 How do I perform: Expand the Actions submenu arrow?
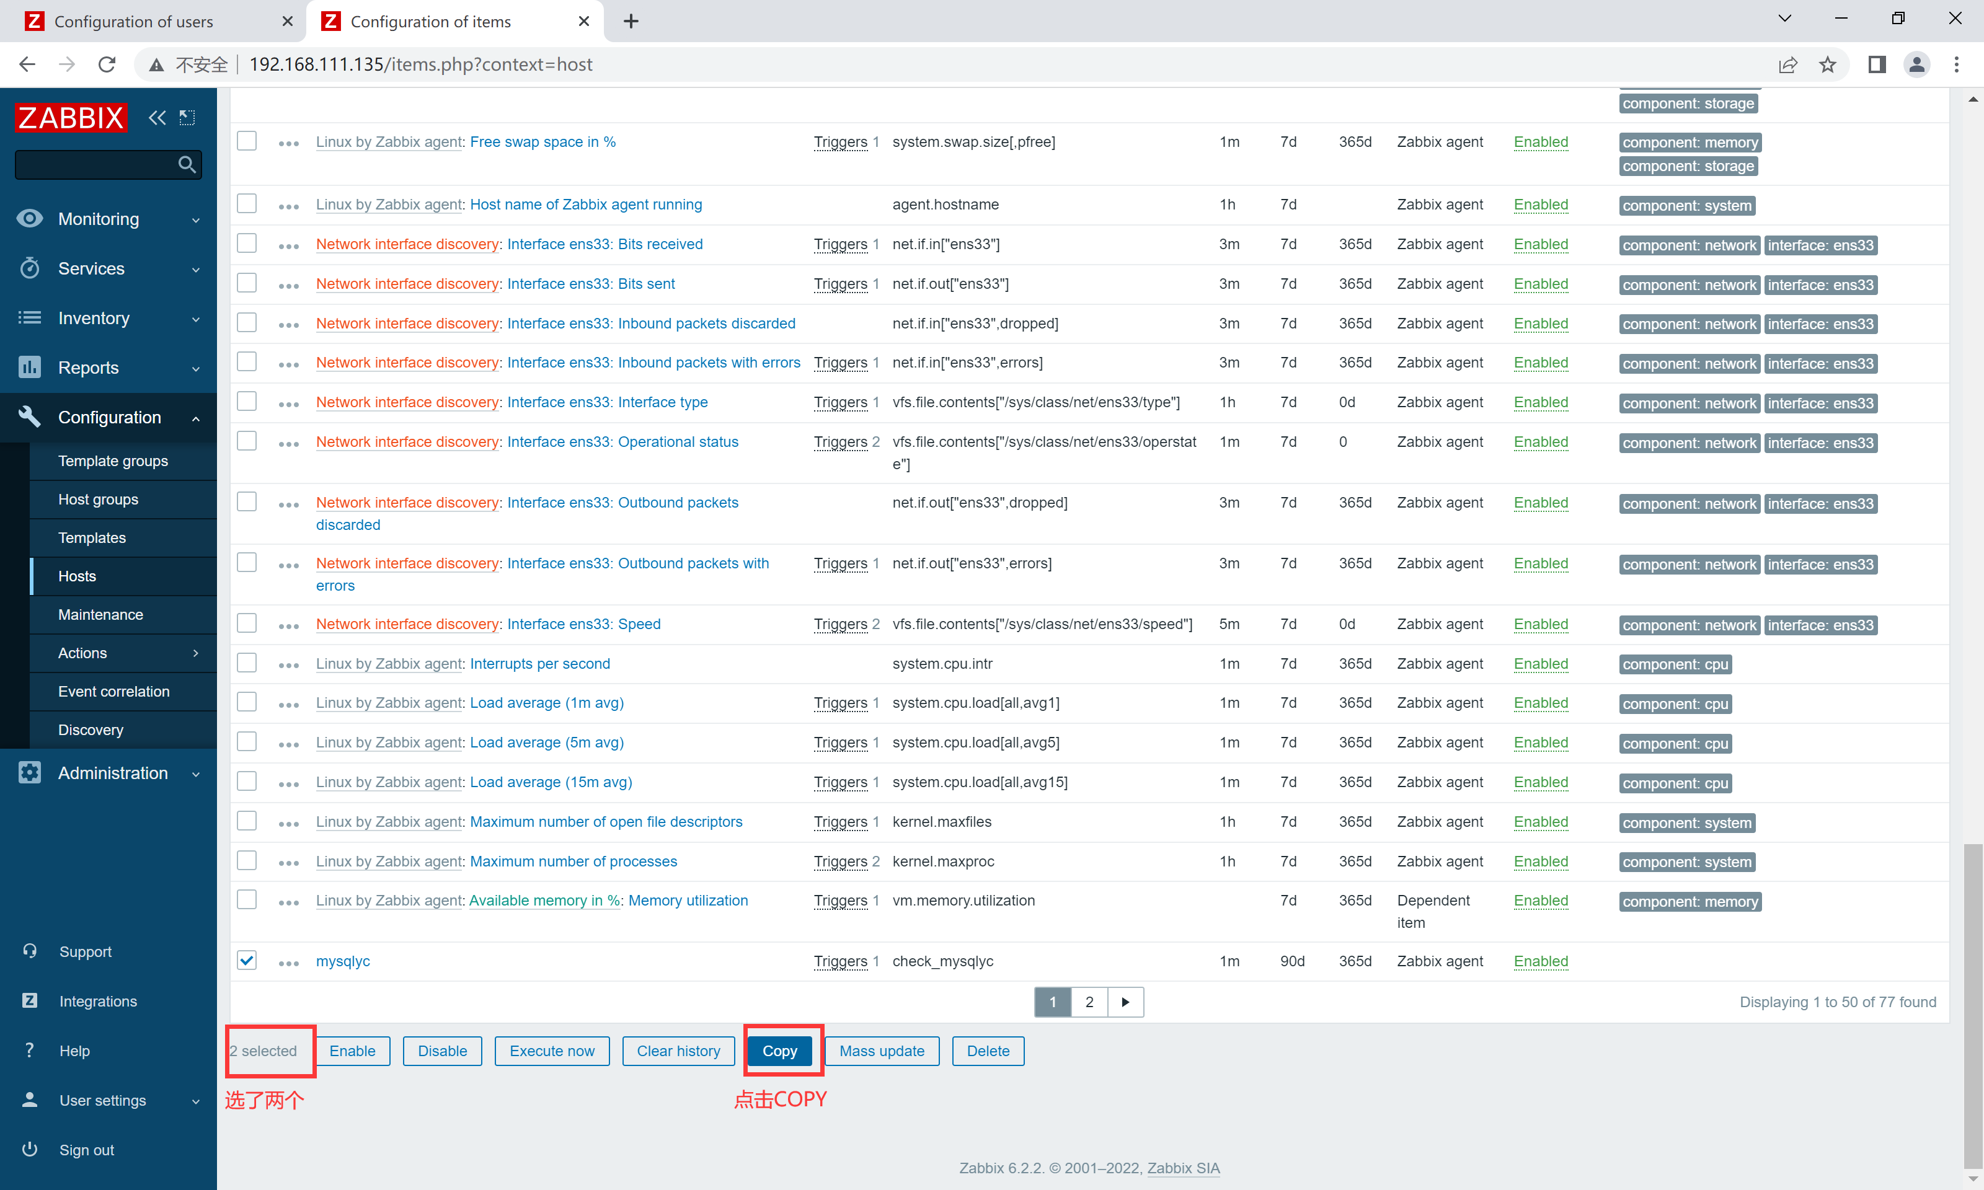[x=196, y=653]
